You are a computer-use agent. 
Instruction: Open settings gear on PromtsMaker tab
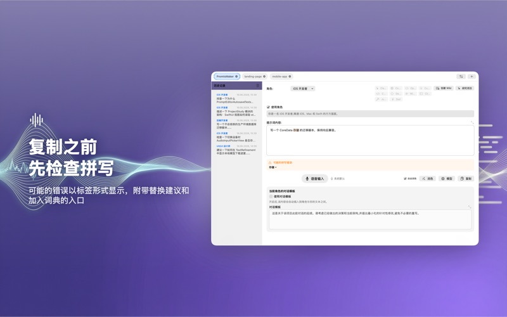[x=236, y=76]
